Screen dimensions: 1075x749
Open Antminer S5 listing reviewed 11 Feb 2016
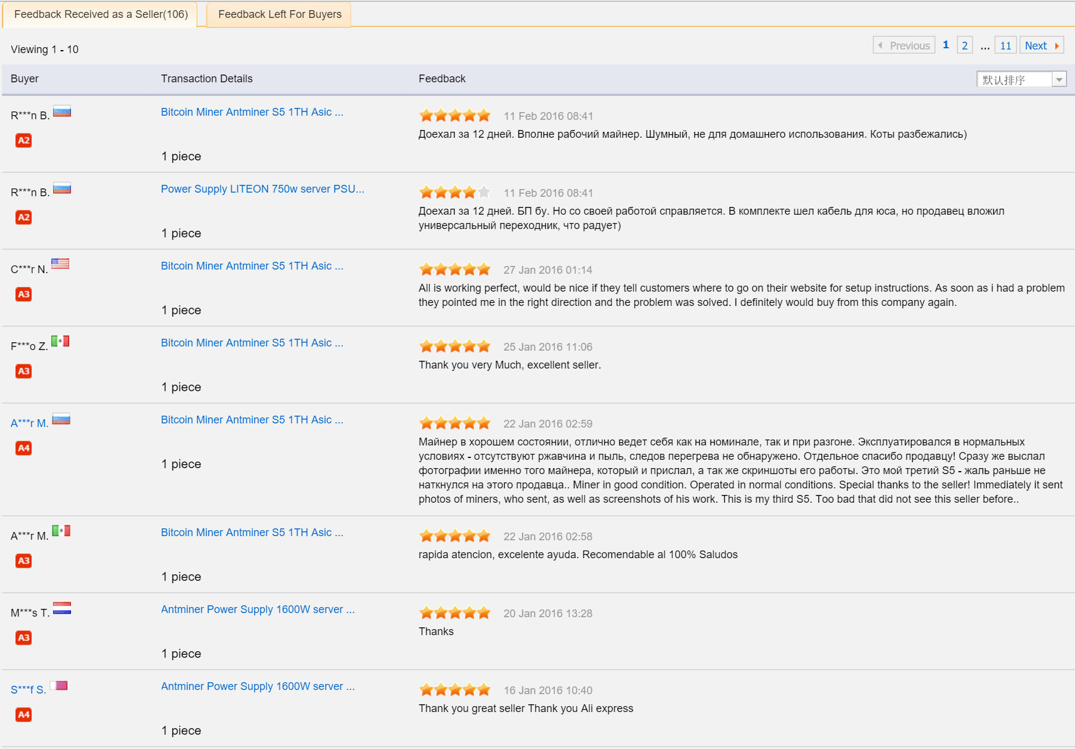pyautogui.click(x=252, y=112)
